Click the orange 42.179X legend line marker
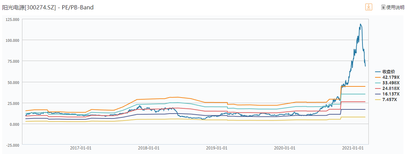This screenshot has width=409, height=154. click(x=378, y=77)
